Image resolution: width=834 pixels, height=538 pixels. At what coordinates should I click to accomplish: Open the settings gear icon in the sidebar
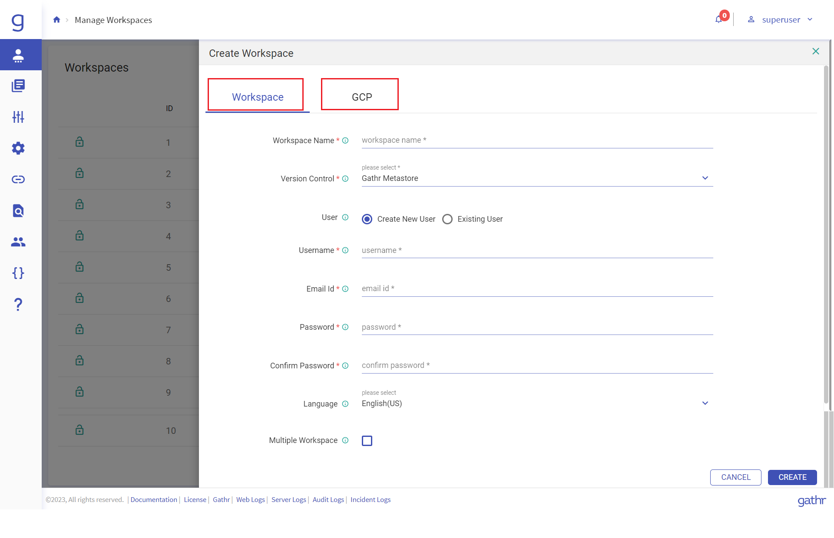[x=18, y=148]
